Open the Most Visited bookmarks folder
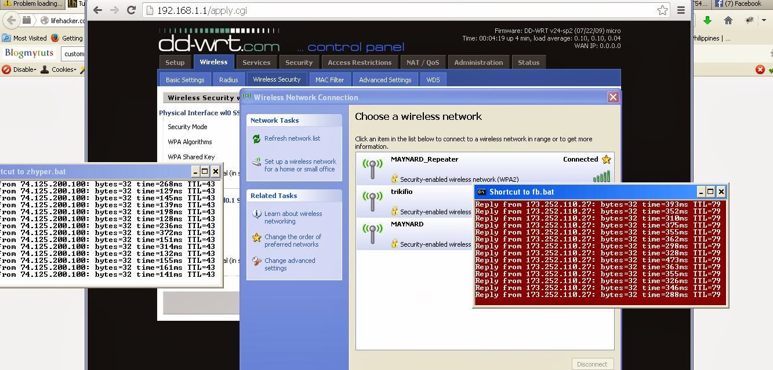The image size is (773, 370). (x=24, y=38)
